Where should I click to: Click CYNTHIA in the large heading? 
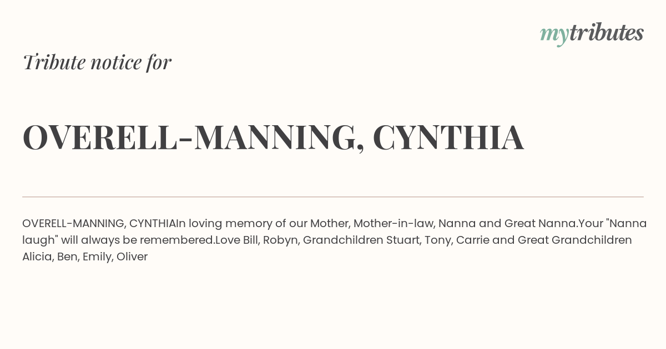point(448,137)
